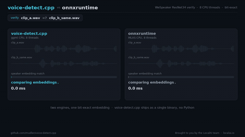
Task: Open the localai.io link in footer
Action: click(x=229, y=133)
